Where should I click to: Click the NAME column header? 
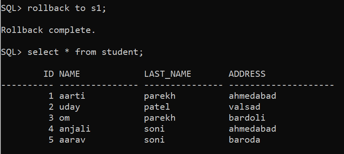(70, 74)
